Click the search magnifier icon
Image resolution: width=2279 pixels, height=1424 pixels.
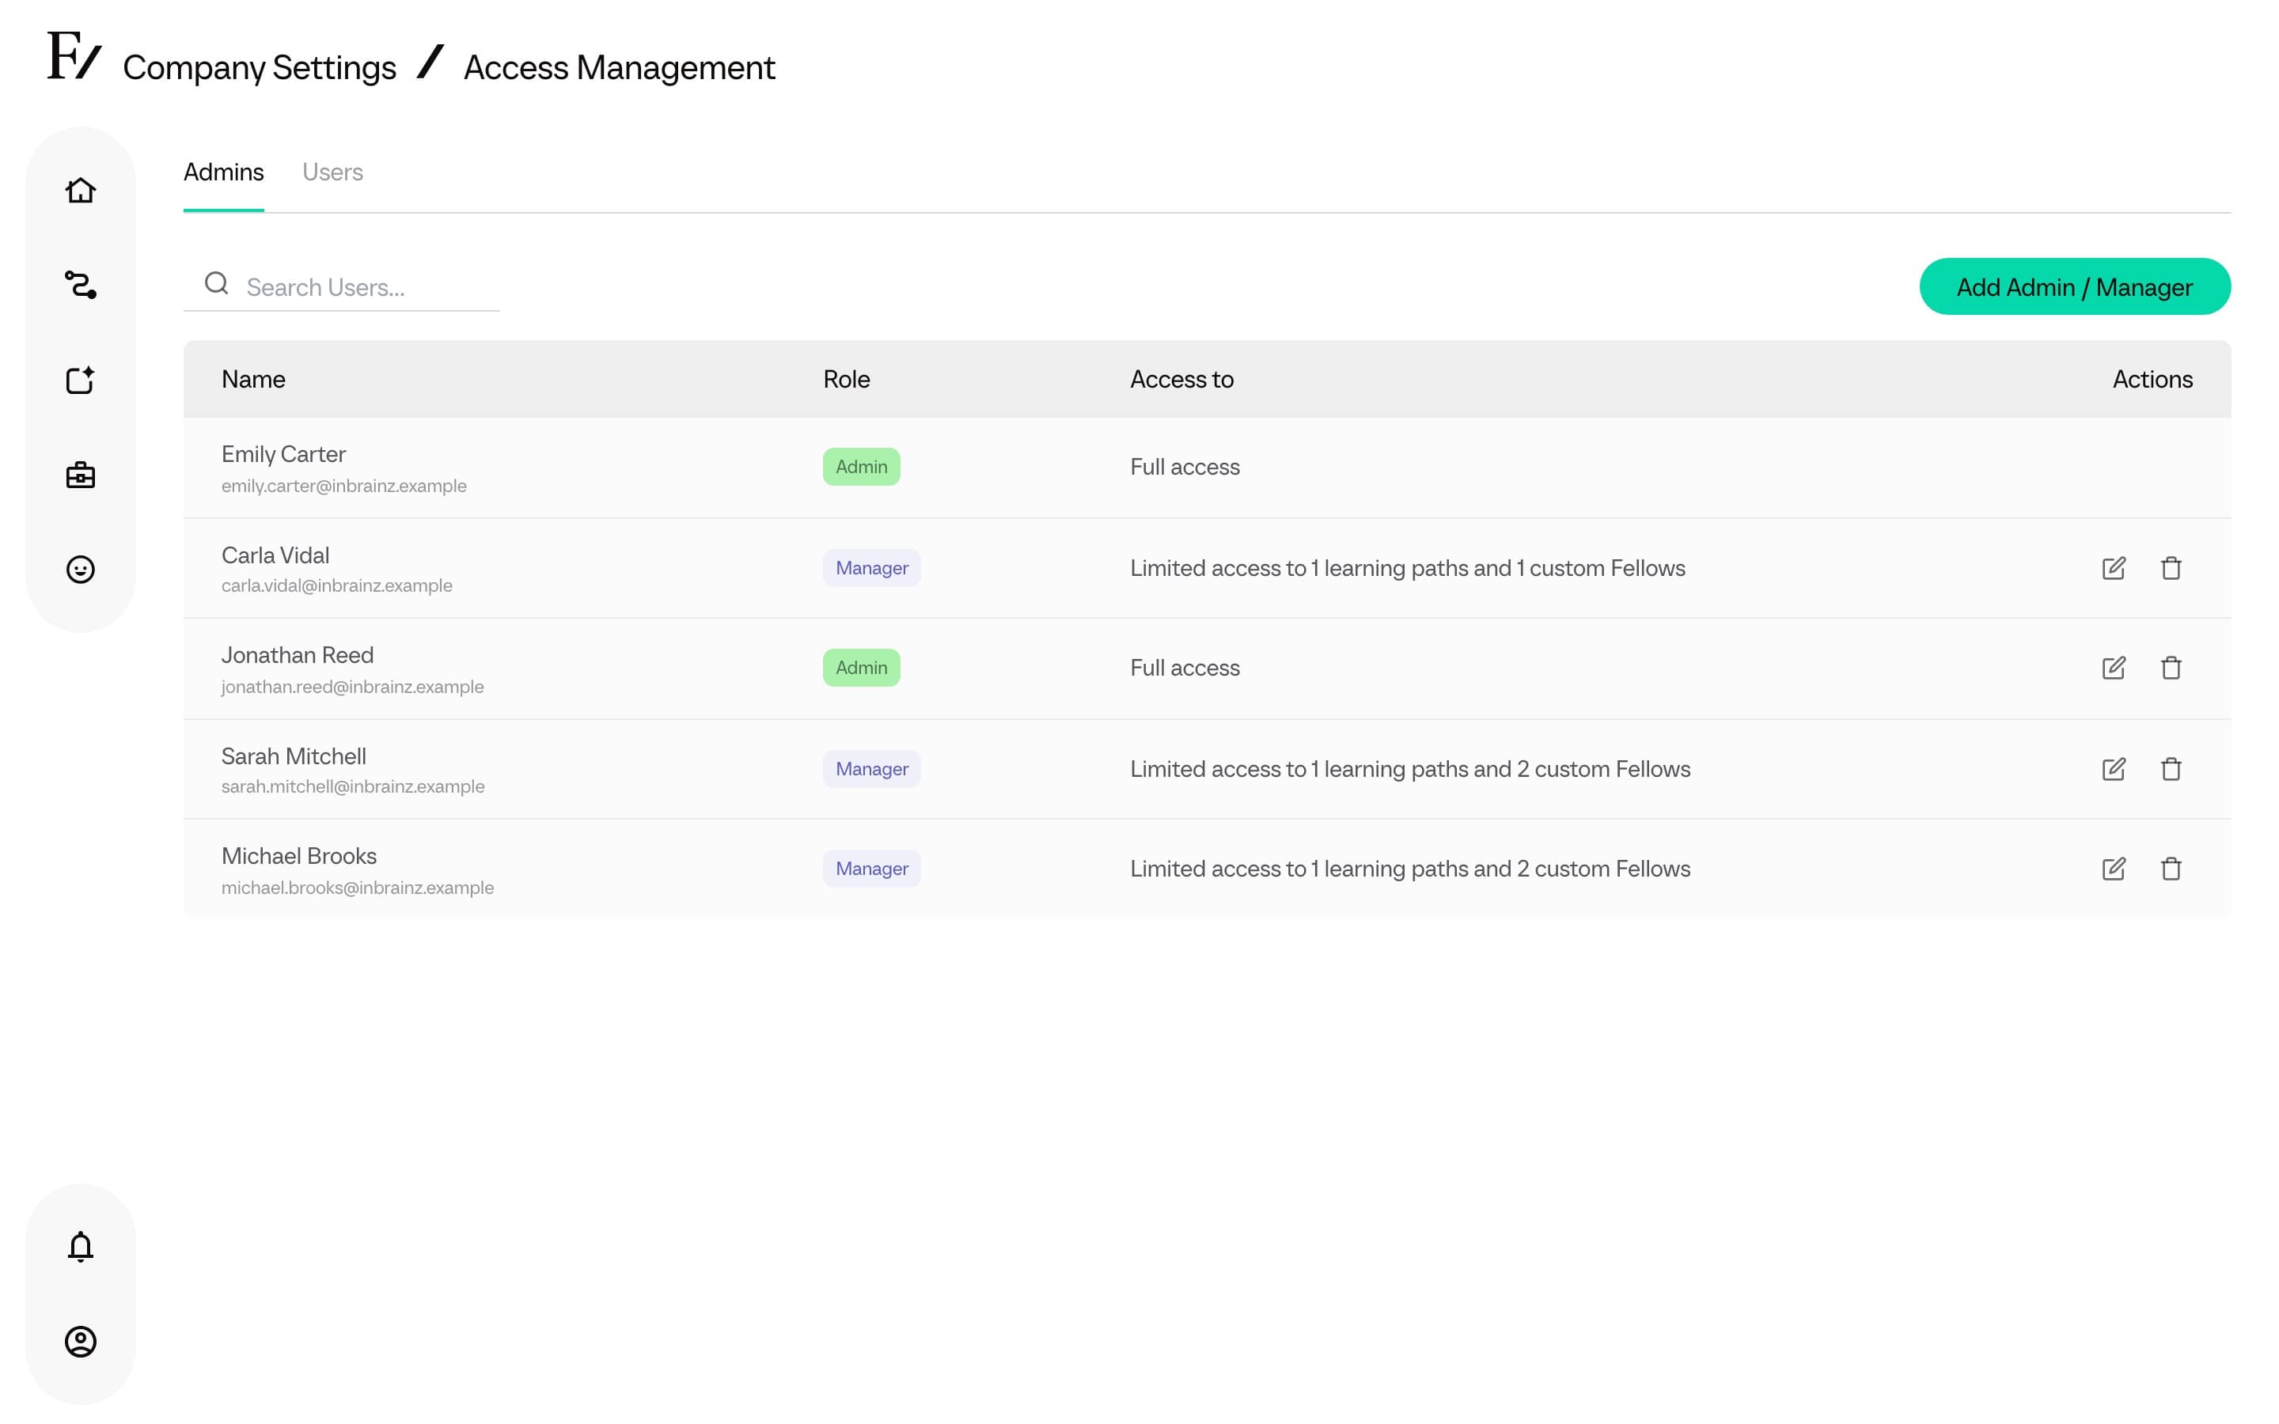pyautogui.click(x=217, y=283)
